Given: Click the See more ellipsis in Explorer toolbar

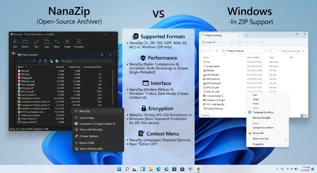Looking at the screenshot, I should pos(263,42).
